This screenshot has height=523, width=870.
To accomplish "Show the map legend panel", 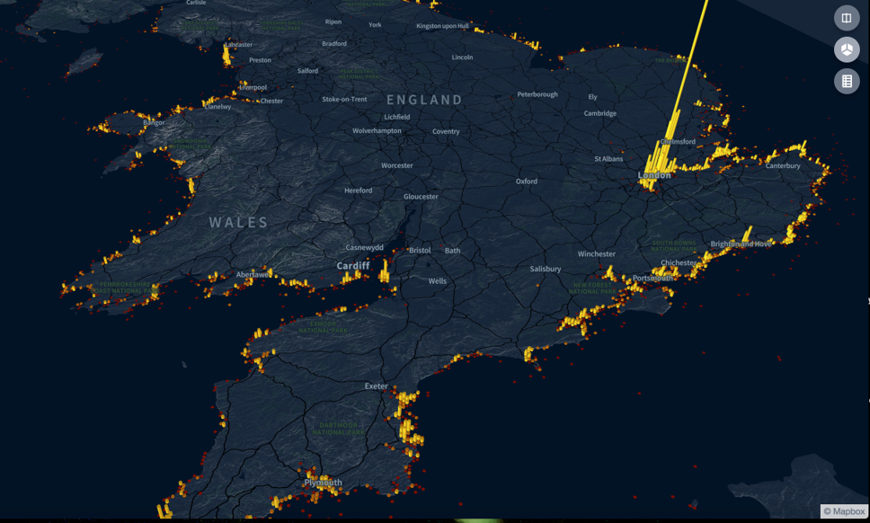I will tap(846, 81).
